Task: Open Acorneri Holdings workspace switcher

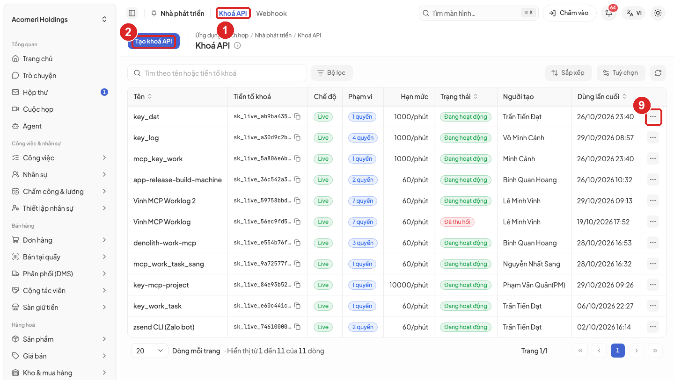Action: pos(60,20)
